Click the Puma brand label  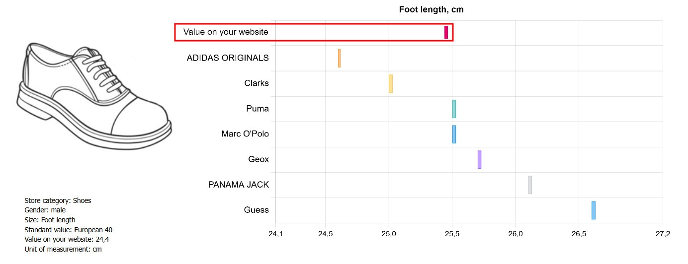258,109
